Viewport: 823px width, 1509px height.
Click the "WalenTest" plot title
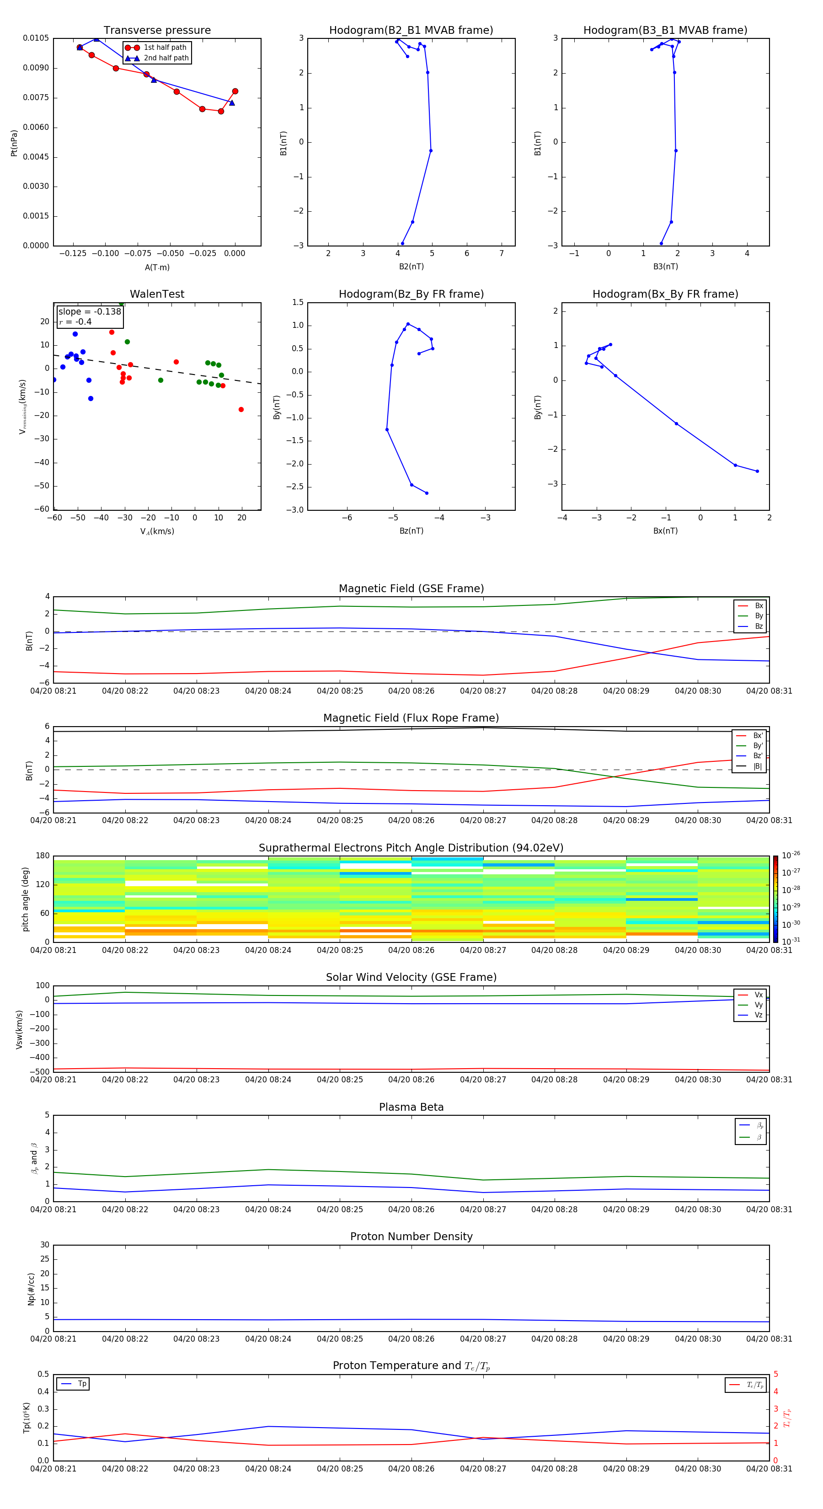click(x=157, y=294)
